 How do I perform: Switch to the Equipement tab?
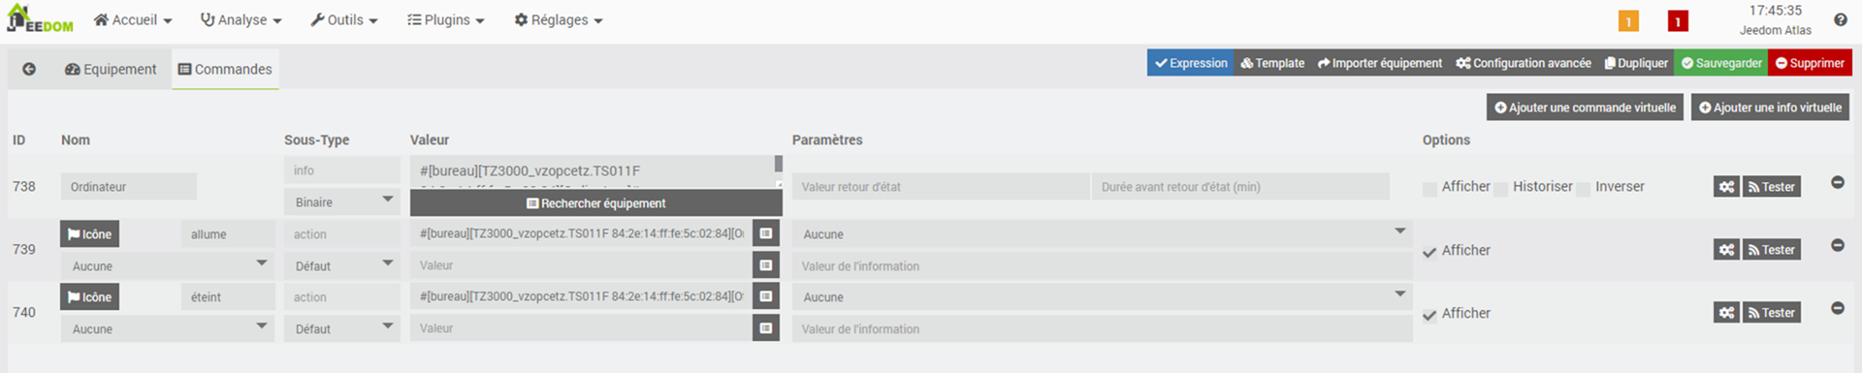pyautogui.click(x=111, y=70)
